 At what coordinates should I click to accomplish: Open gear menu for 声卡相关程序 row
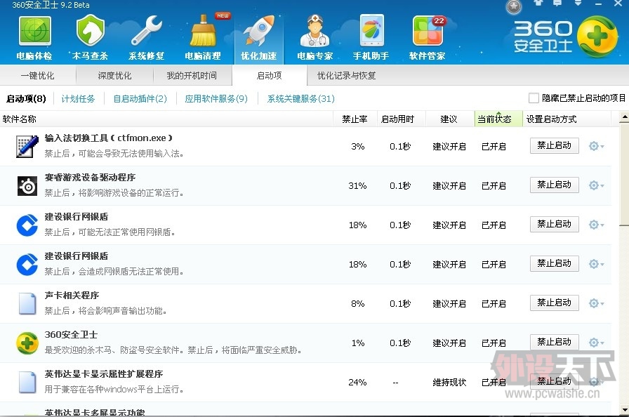[x=596, y=303]
